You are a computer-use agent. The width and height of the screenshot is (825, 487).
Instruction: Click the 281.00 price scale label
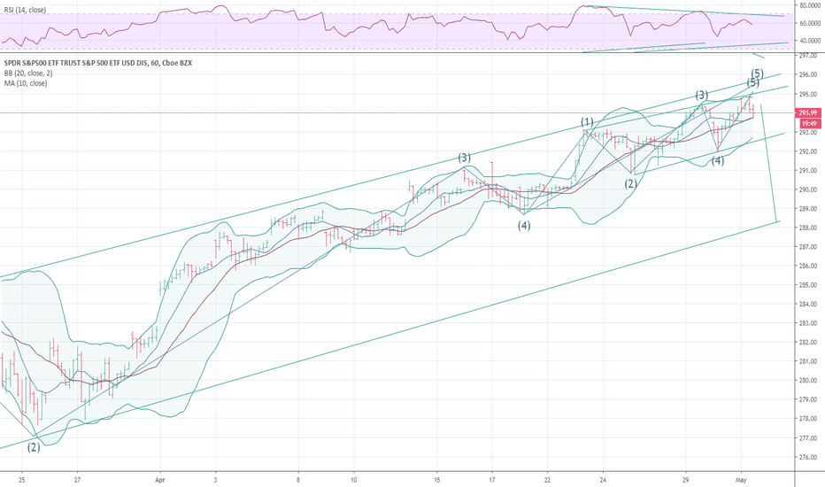pos(807,361)
